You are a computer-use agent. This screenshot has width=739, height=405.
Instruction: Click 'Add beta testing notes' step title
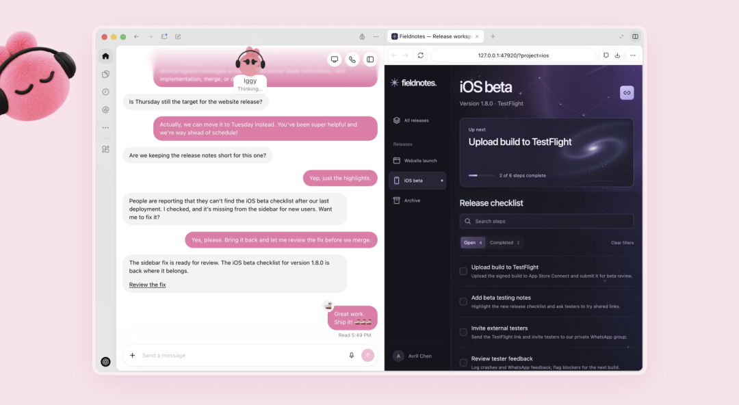[x=501, y=298]
